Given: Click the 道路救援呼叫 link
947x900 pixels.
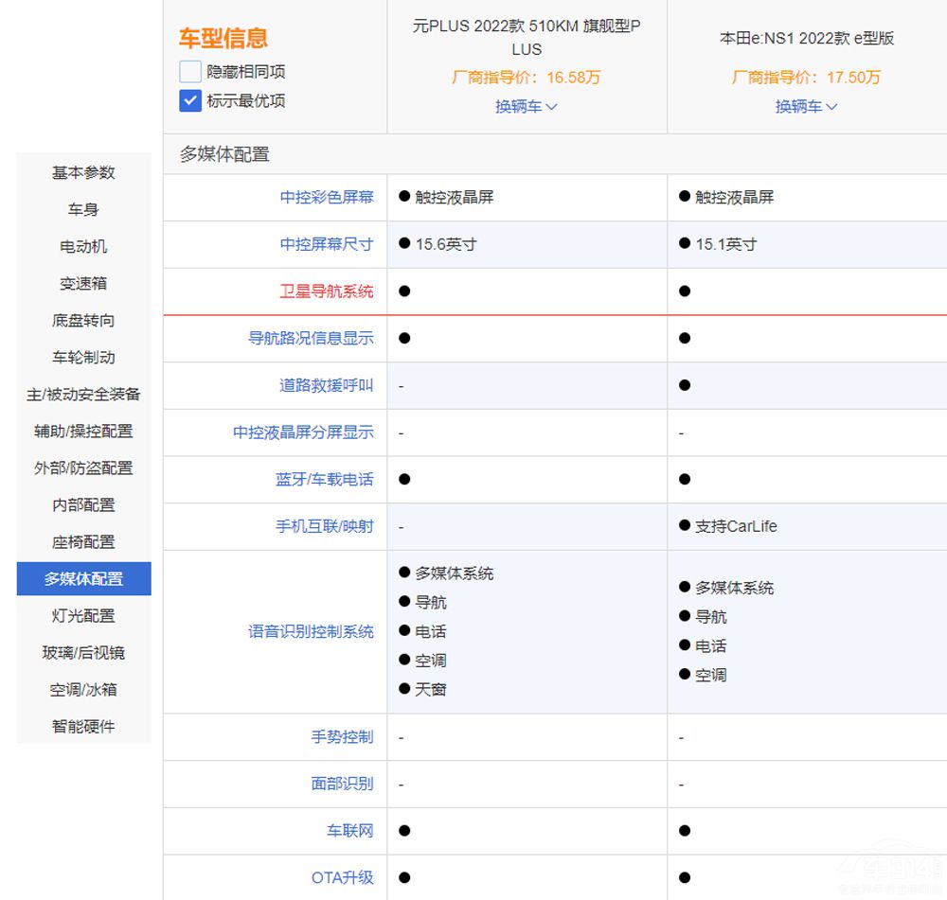Looking at the screenshot, I should pyautogui.click(x=327, y=385).
